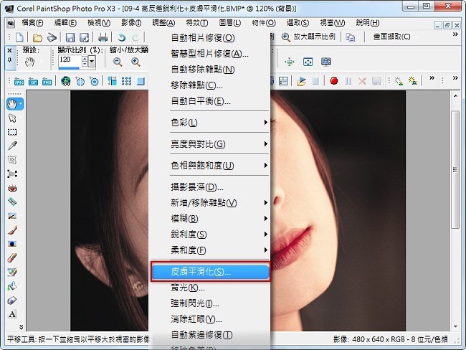
Task: Select the Pan (hand) tool in toolbox
Action: 12,104
